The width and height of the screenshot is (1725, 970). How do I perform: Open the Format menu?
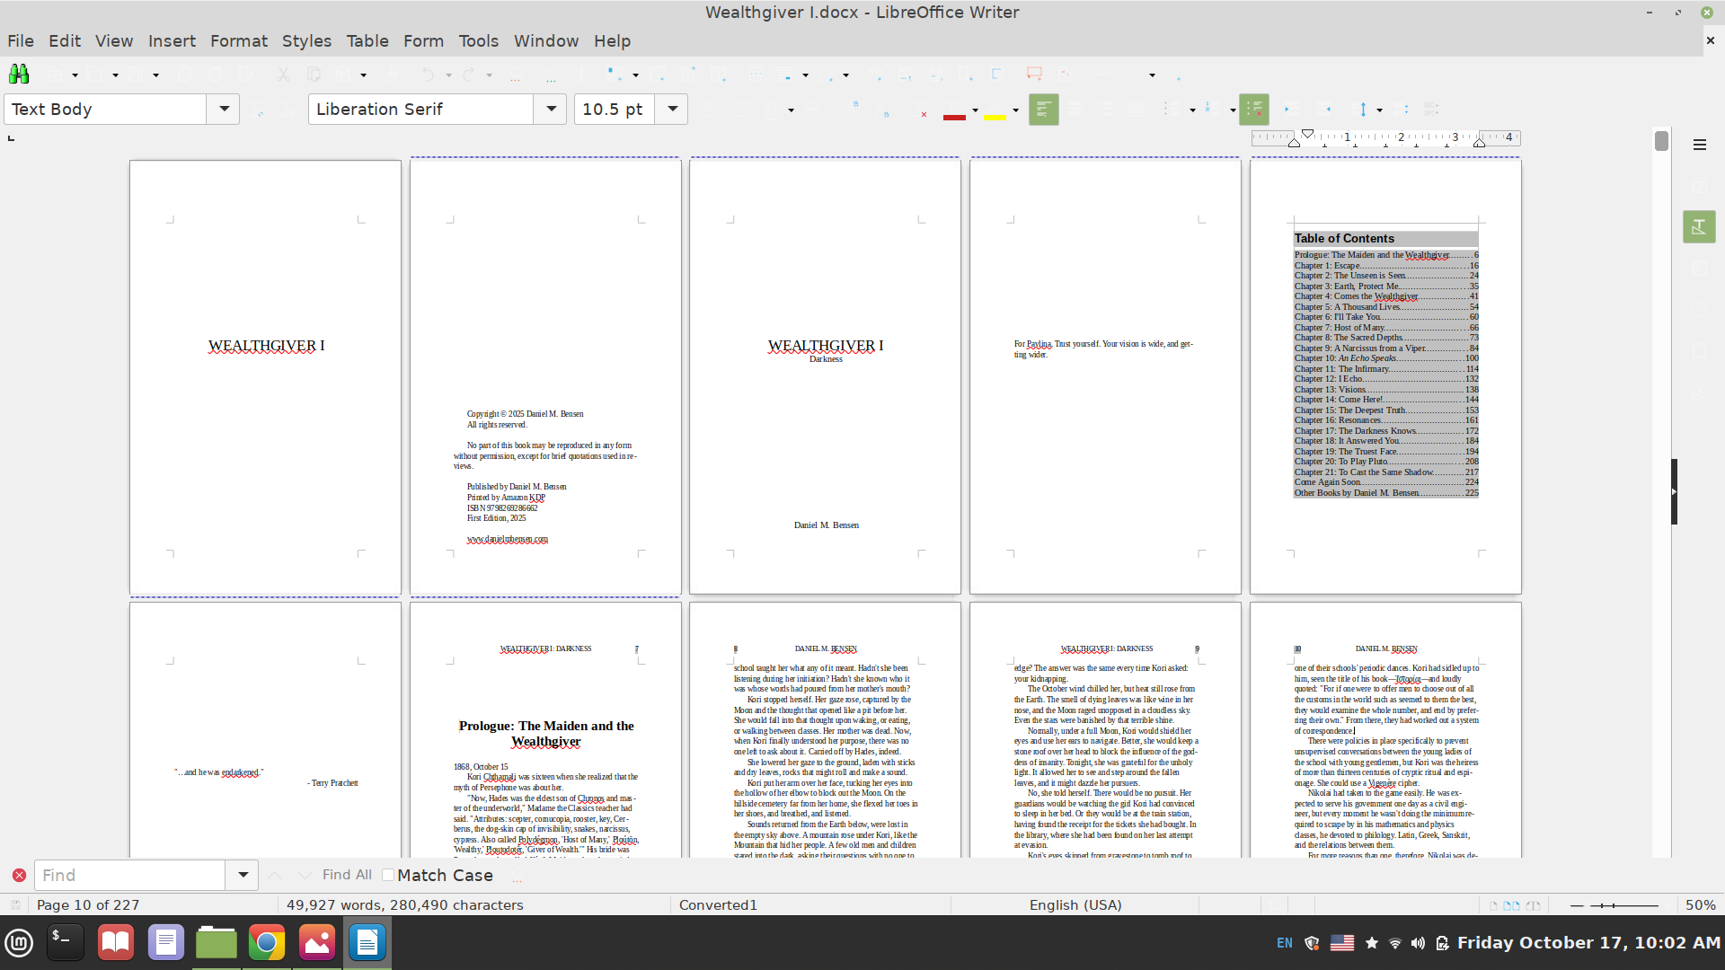[238, 41]
